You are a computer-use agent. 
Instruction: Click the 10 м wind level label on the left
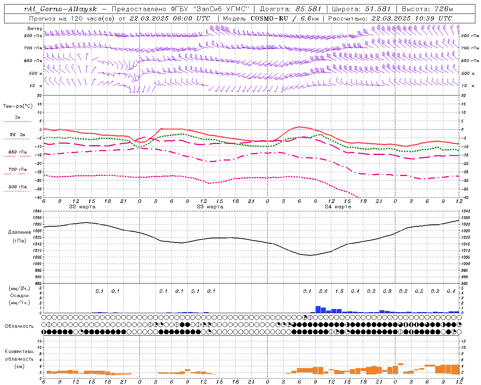point(36,86)
